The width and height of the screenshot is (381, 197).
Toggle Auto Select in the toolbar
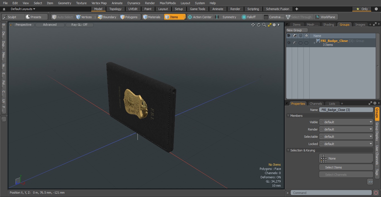(x=62, y=17)
